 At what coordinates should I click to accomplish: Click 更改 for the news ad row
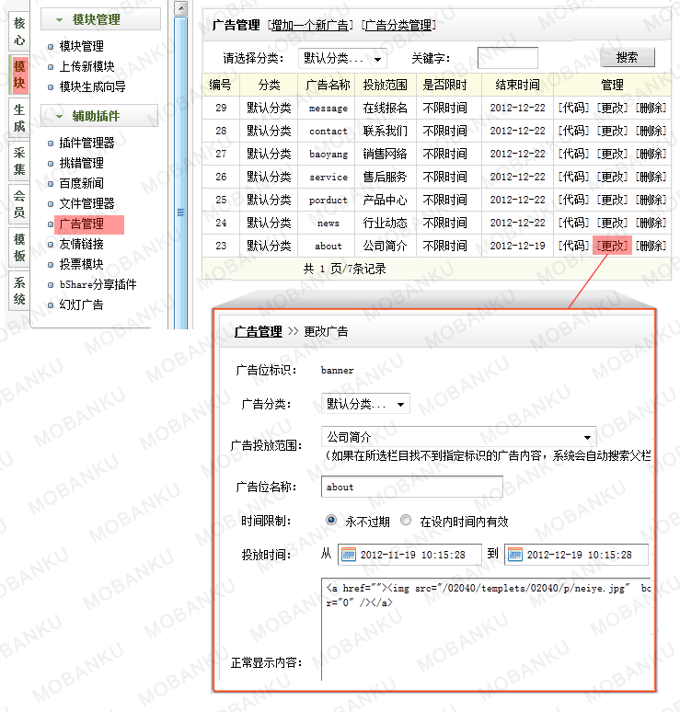[x=612, y=223]
